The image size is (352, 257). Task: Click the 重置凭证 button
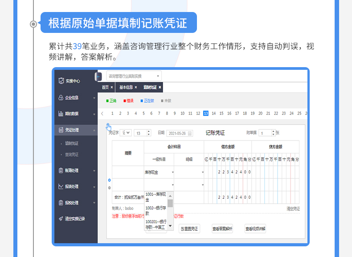[x=189, y=229]
